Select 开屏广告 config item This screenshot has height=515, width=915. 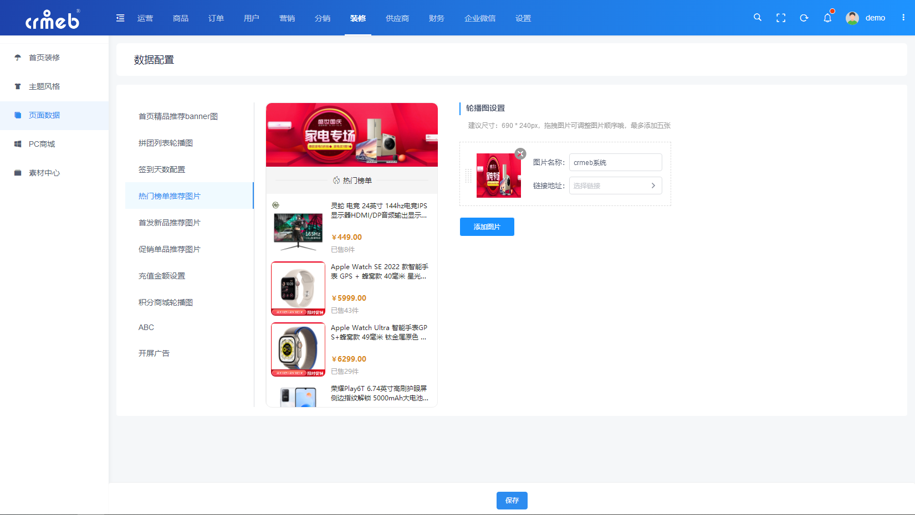click(189, 353)
